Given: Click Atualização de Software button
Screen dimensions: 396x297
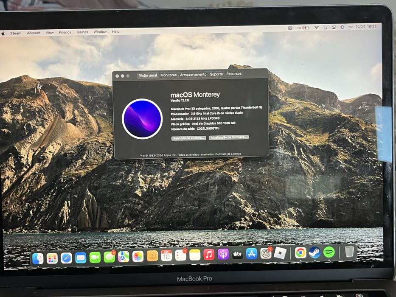Looking at the screenshot, I should pyautogui.click(x=228, y=137).
